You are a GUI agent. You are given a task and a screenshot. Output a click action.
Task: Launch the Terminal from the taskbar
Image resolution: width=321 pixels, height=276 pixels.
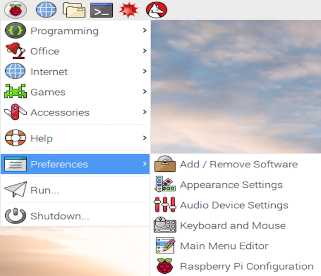(x=101, y=10)
